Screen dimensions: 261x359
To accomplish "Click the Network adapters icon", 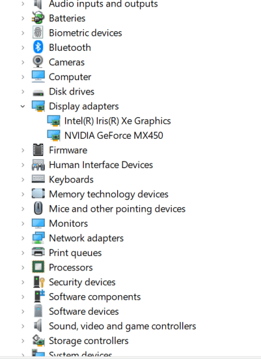I will pyautogui.click(x=38, y=238).
